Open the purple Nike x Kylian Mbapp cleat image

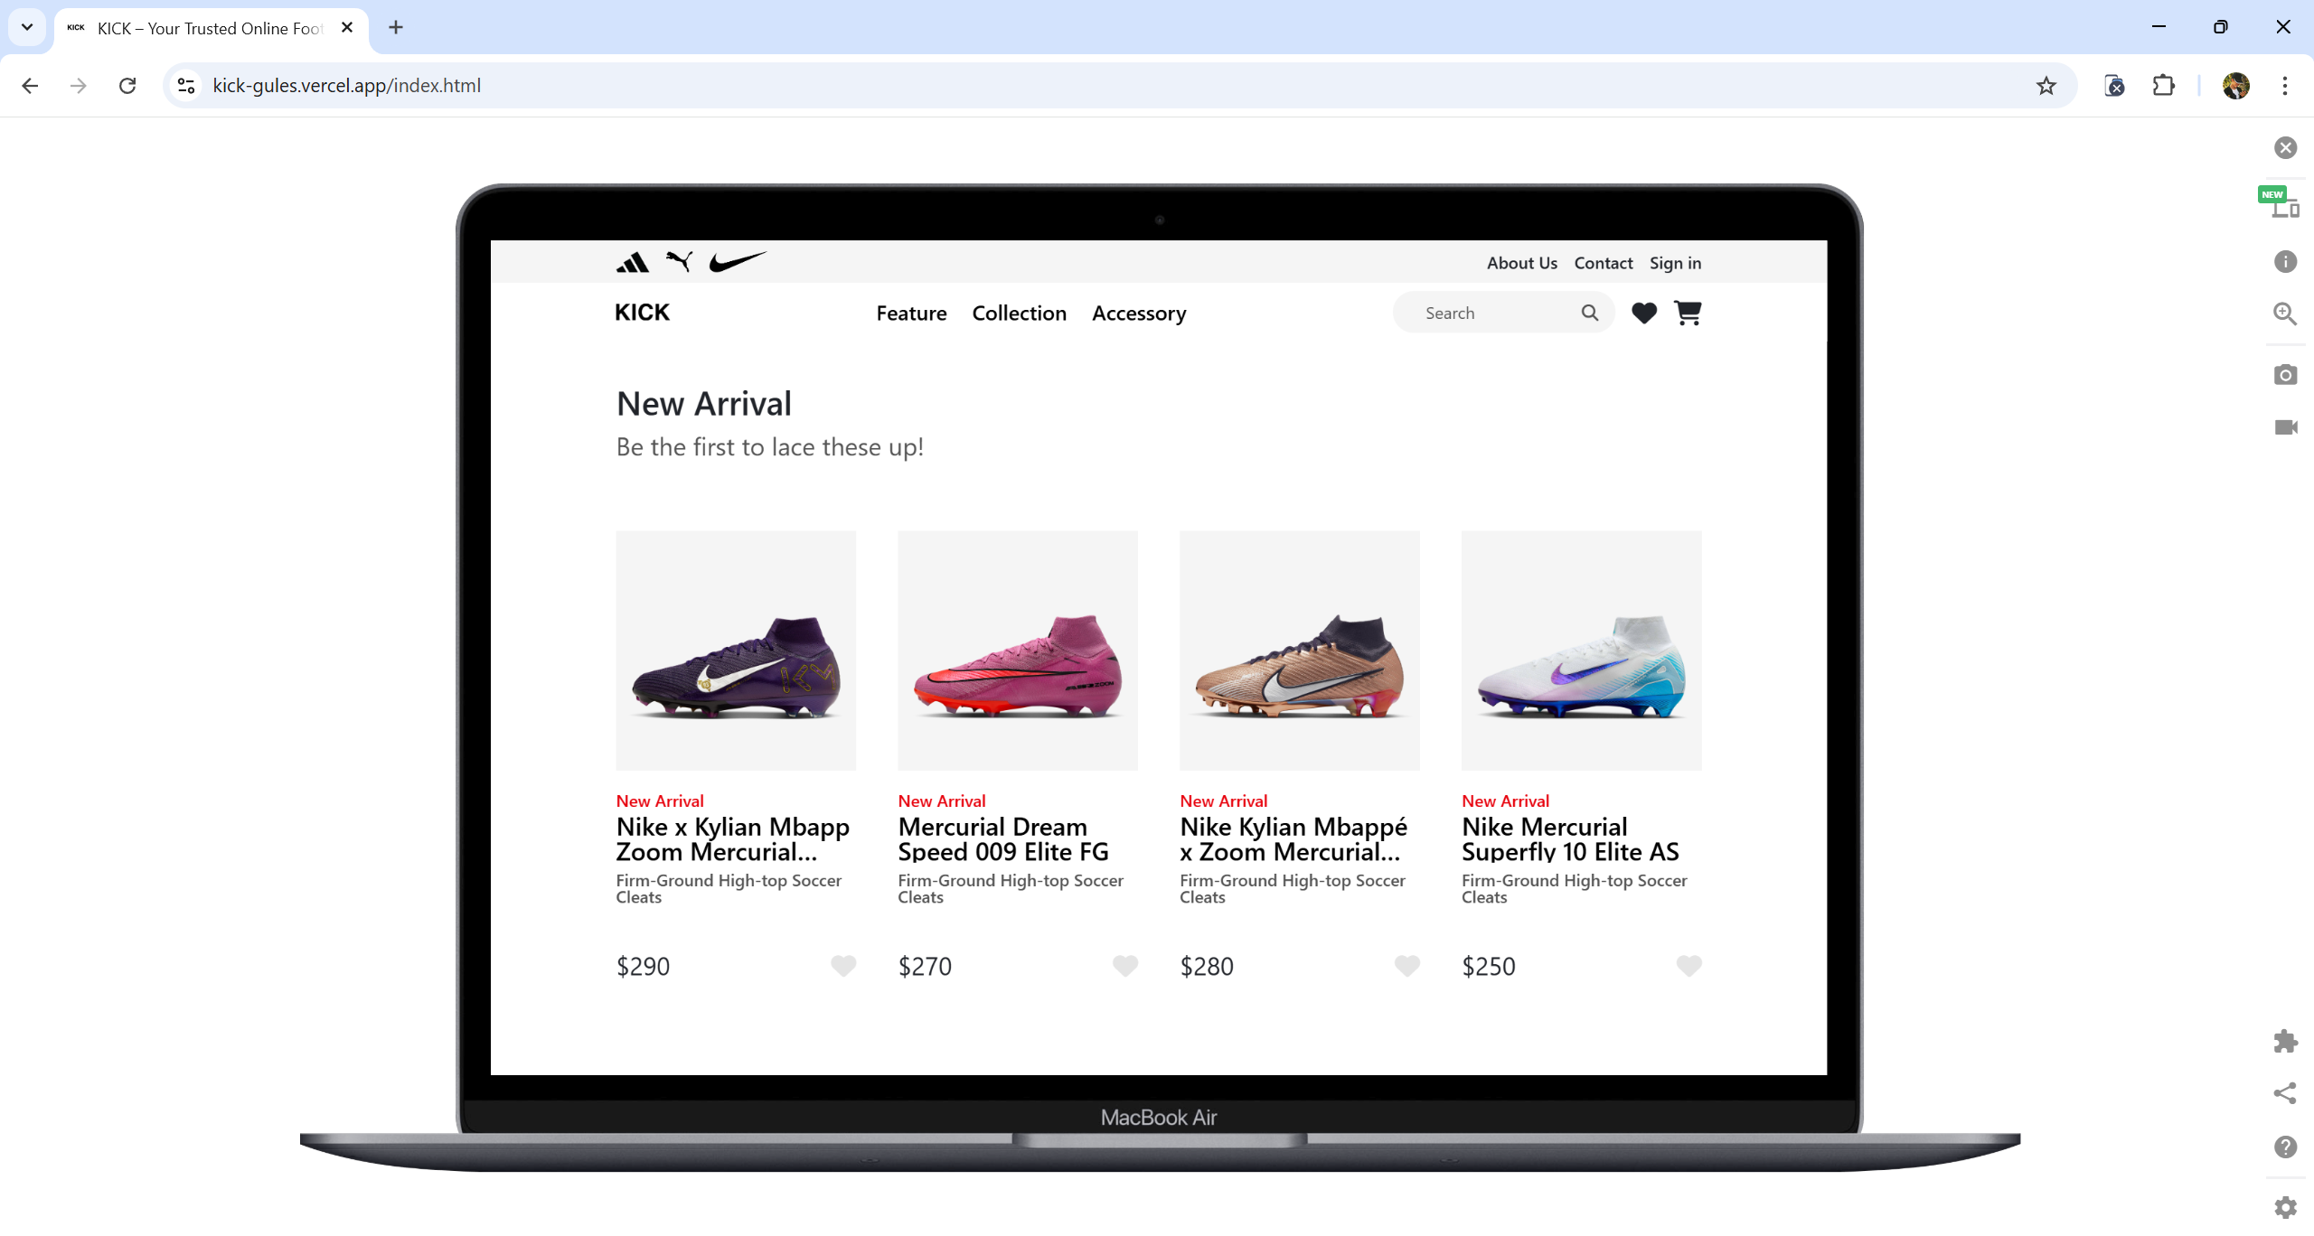736,651
